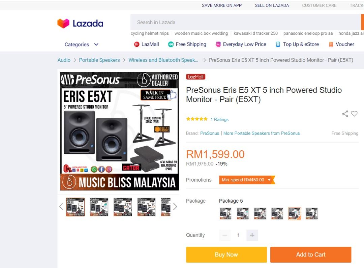Click the Lazada heart logo

click(63, 24)
